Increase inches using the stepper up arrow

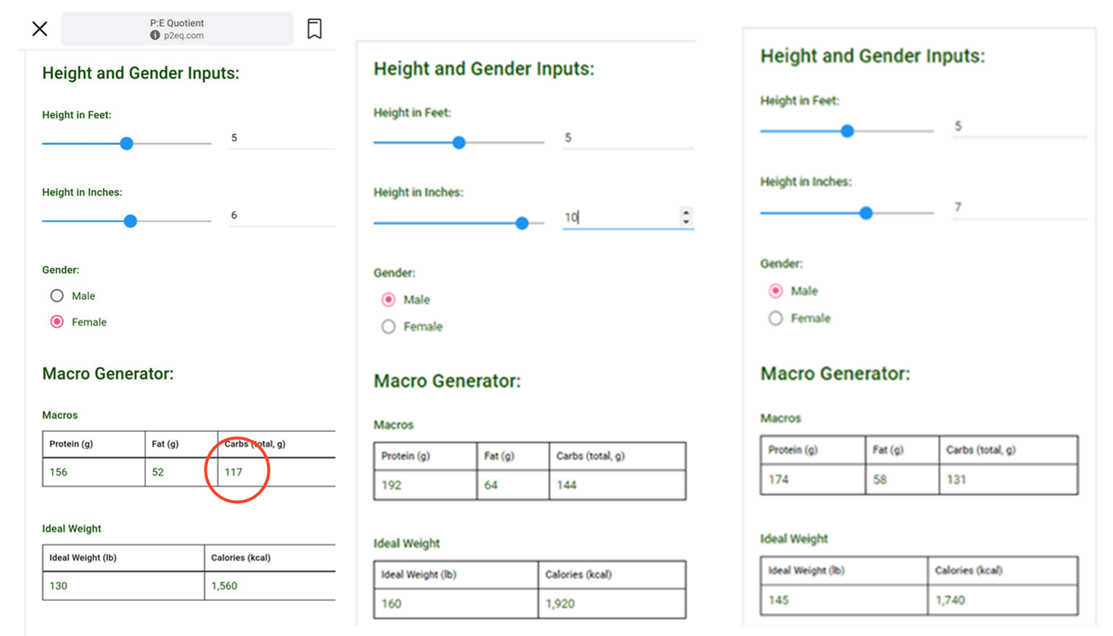coord(686,212)
